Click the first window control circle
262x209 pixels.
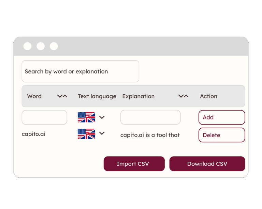tap(27, 46)
